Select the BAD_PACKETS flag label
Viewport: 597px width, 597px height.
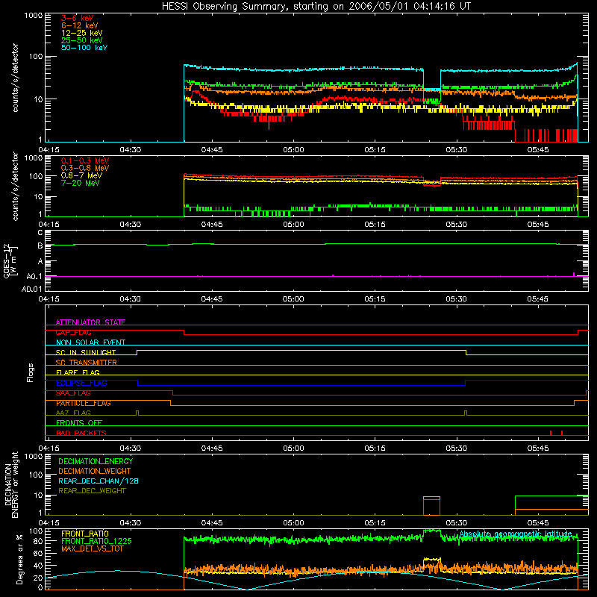[81, 433]
